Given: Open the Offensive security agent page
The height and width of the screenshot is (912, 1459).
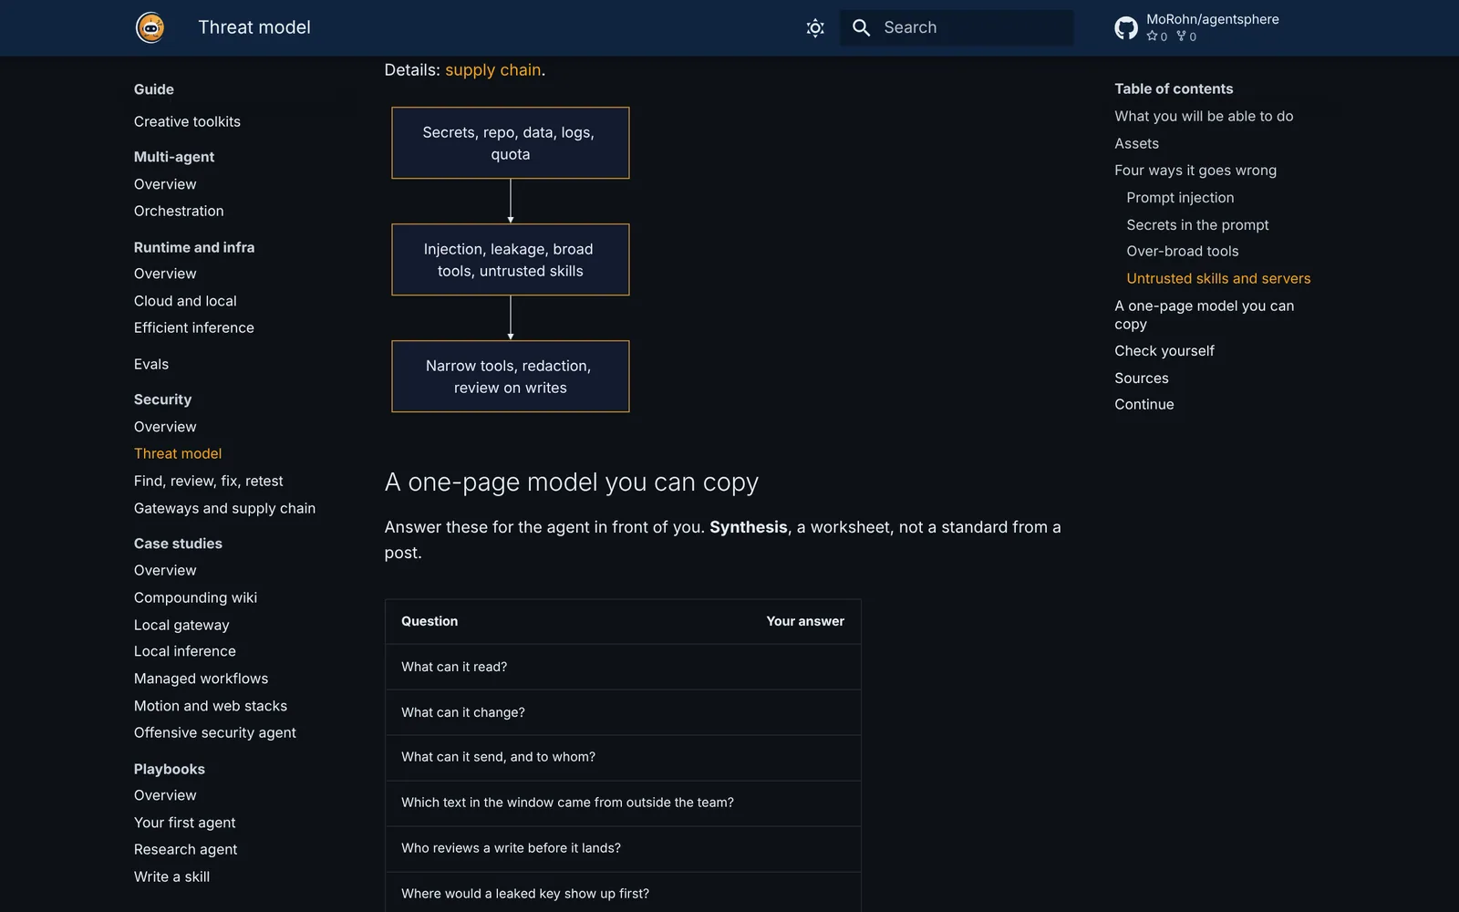Looking at the screenshot, I should click(x=215, y=732).
